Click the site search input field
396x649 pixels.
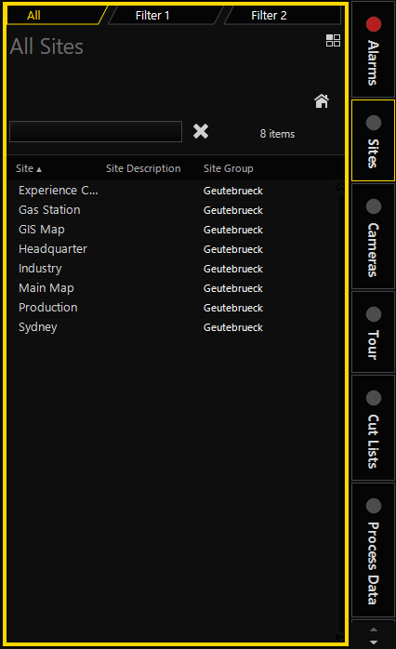pos(96,132)
